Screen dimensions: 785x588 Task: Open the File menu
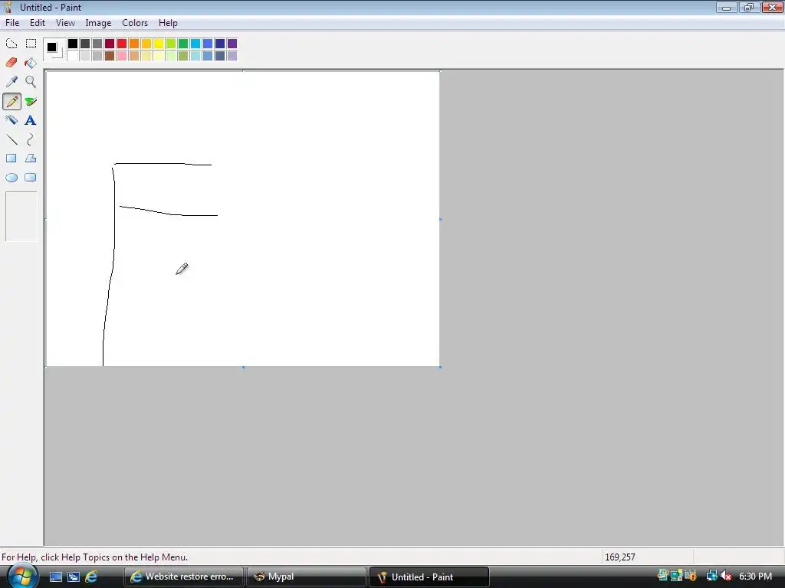pyautogui.click(x=12, y=23)
